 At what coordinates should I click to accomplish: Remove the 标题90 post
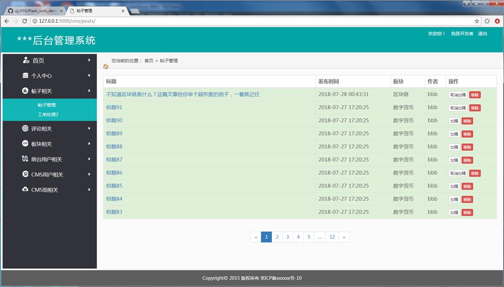click(467, 121)
